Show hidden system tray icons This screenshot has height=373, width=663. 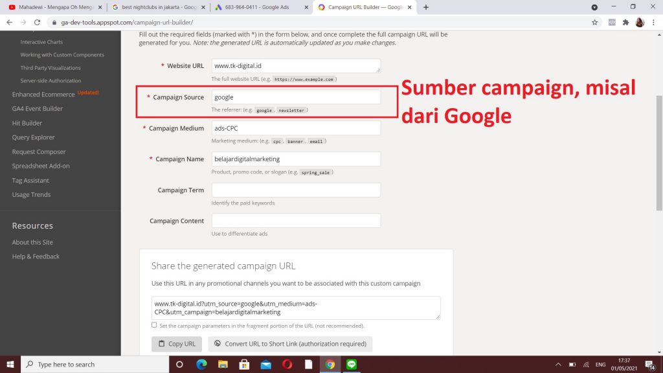coord(558,364)
